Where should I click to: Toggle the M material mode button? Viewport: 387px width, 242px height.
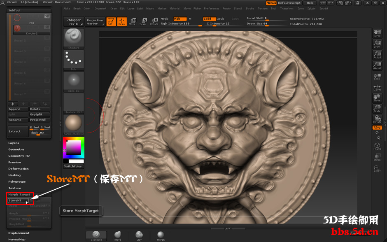[x=190, y=19]
